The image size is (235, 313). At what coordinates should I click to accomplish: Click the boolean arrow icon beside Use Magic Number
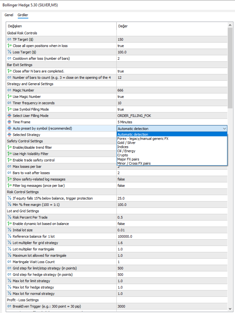point(9,97)
